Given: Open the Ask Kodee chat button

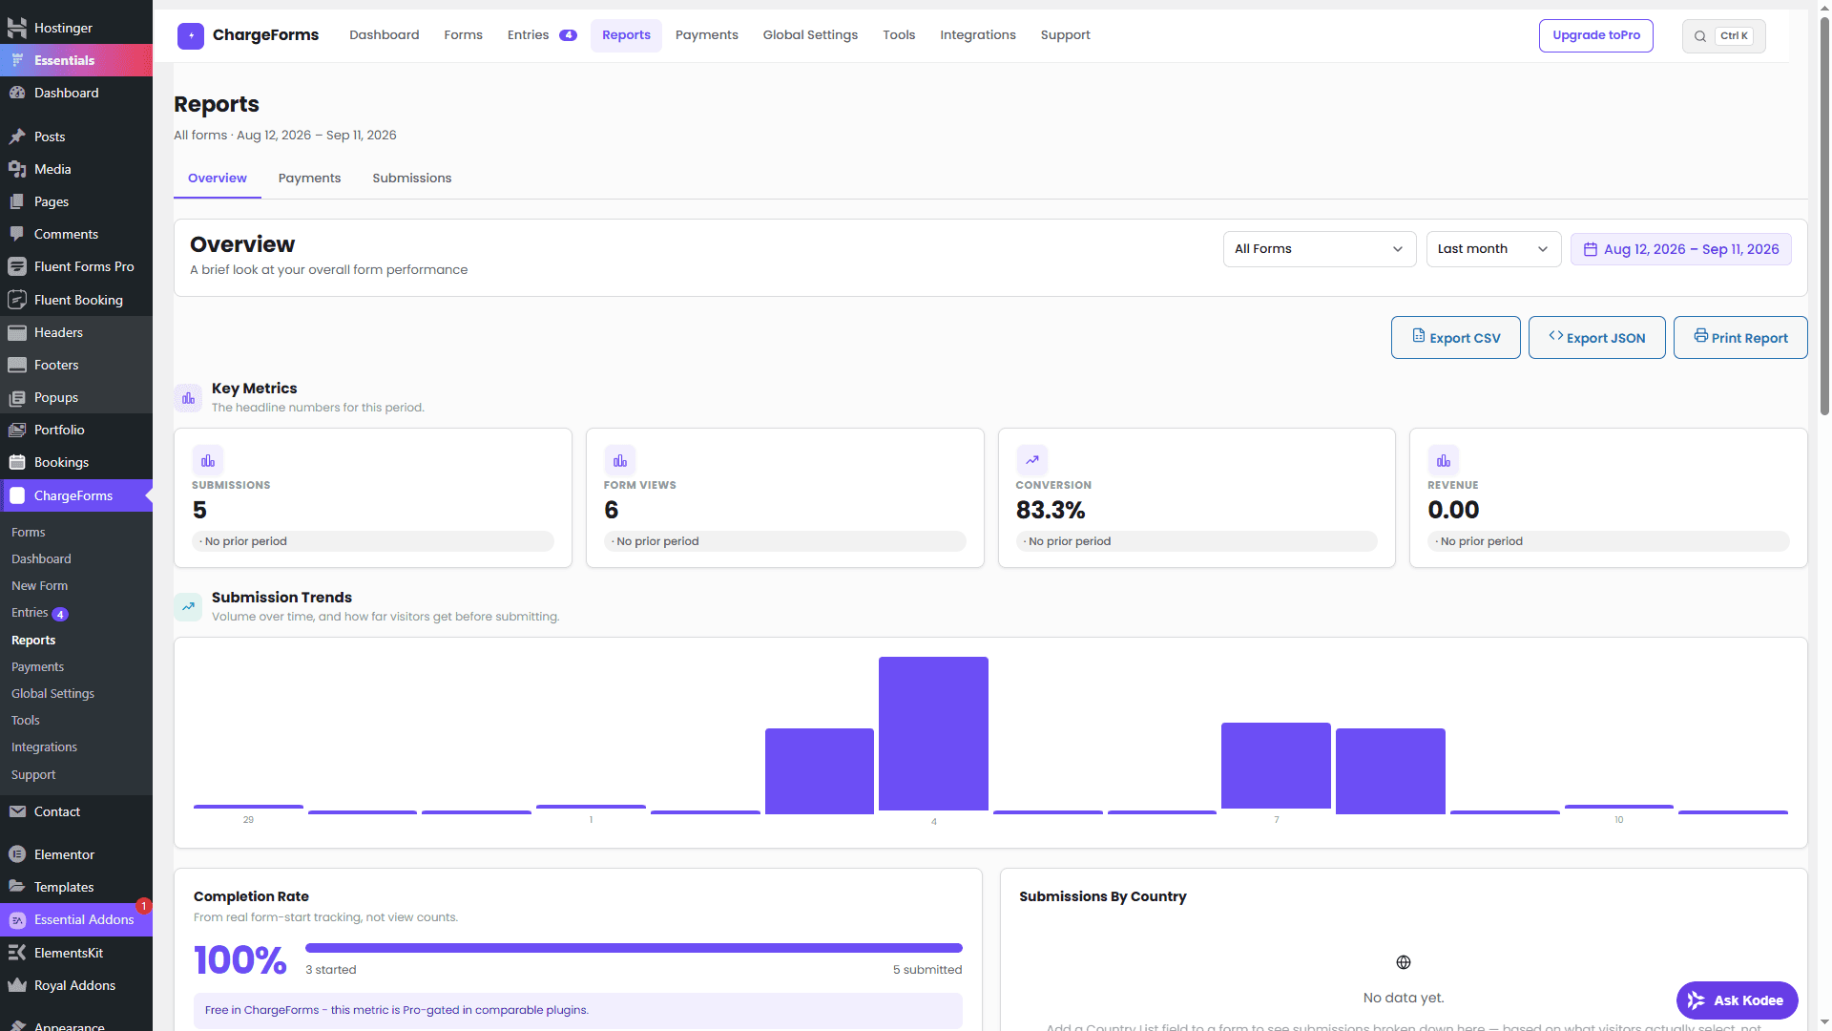Looking at the screenshot, I should click(x=1738, y=1000).
